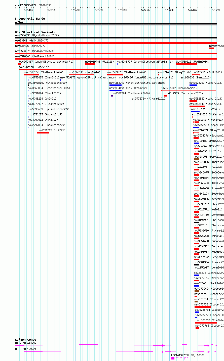The height and width of the screenshot is (361, 224).
Task: Click the nsv6581594 (Sedlazeck2020) label
Action: pyautogui.click(x=130, y=93)
